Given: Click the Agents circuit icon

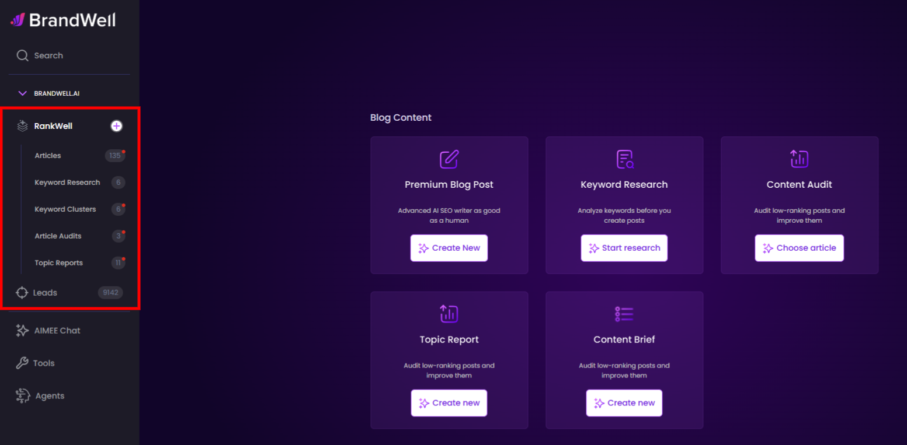Looking at the screenshot, I should pyautogui.click(x=23, y=396).
